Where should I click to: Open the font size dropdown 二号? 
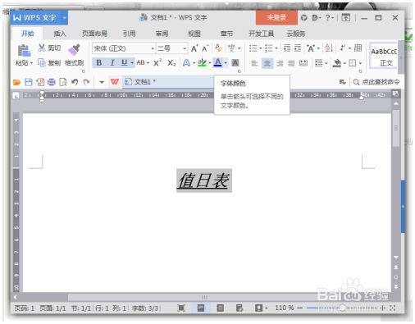[x=171, y=48]
